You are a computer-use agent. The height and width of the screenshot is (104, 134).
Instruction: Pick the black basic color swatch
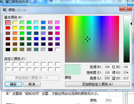pyautogui.click(x=8, y=50)
